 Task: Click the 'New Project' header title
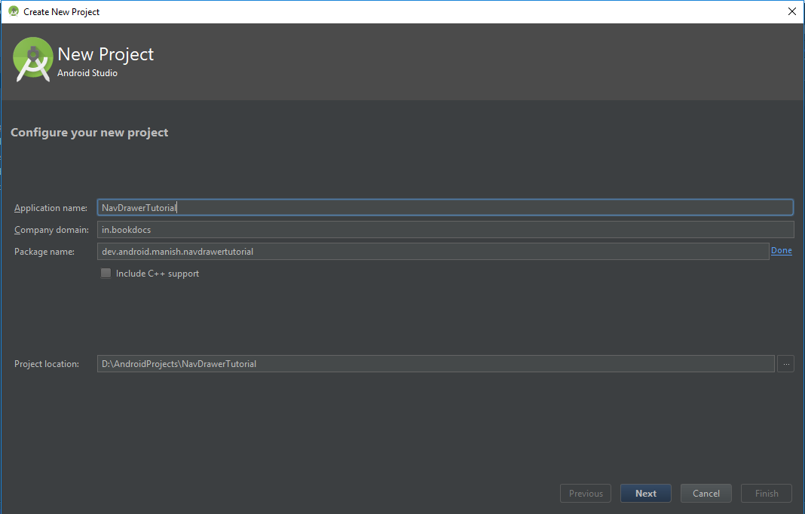[106, 54]
